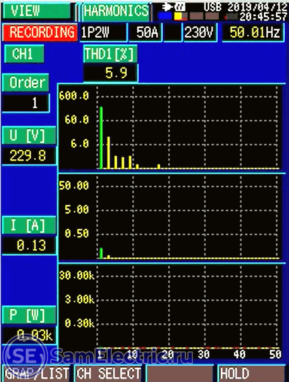This screenshot has height=382, width=289.
Task: Click the U [V] voltage label
Action: [29, 135]
